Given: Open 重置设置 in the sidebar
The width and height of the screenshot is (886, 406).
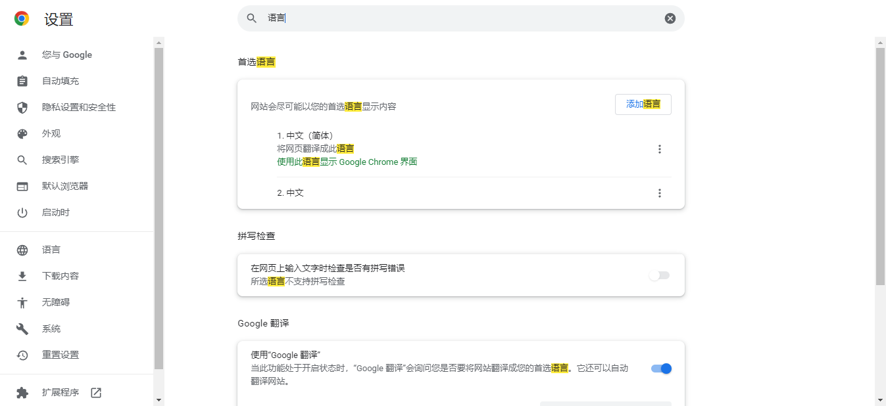Looking at the screenshot, I should pyautogui.click(x=61, y=355).
